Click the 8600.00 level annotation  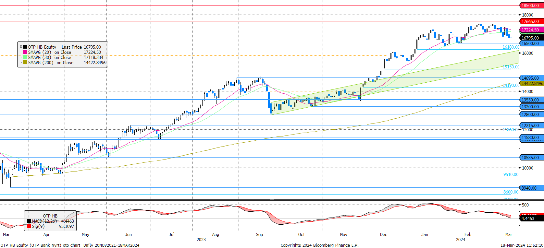[x=511, y=192]
